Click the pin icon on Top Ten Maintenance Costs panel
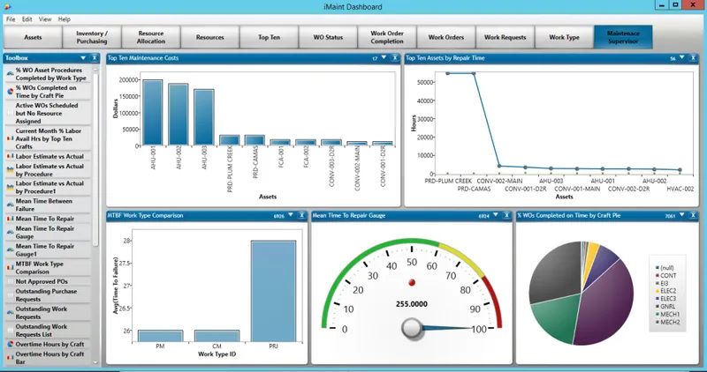 pyautogui.click(x=394, y=58)
